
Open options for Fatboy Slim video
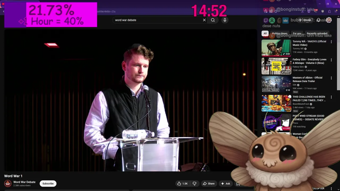[331, 60]
